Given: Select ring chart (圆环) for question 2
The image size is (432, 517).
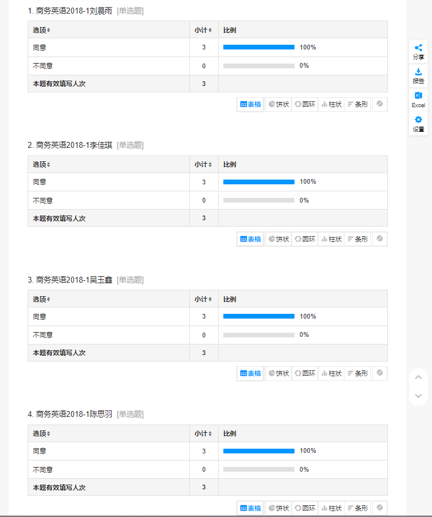Looking at the screenshot, I should click(305, 239).
